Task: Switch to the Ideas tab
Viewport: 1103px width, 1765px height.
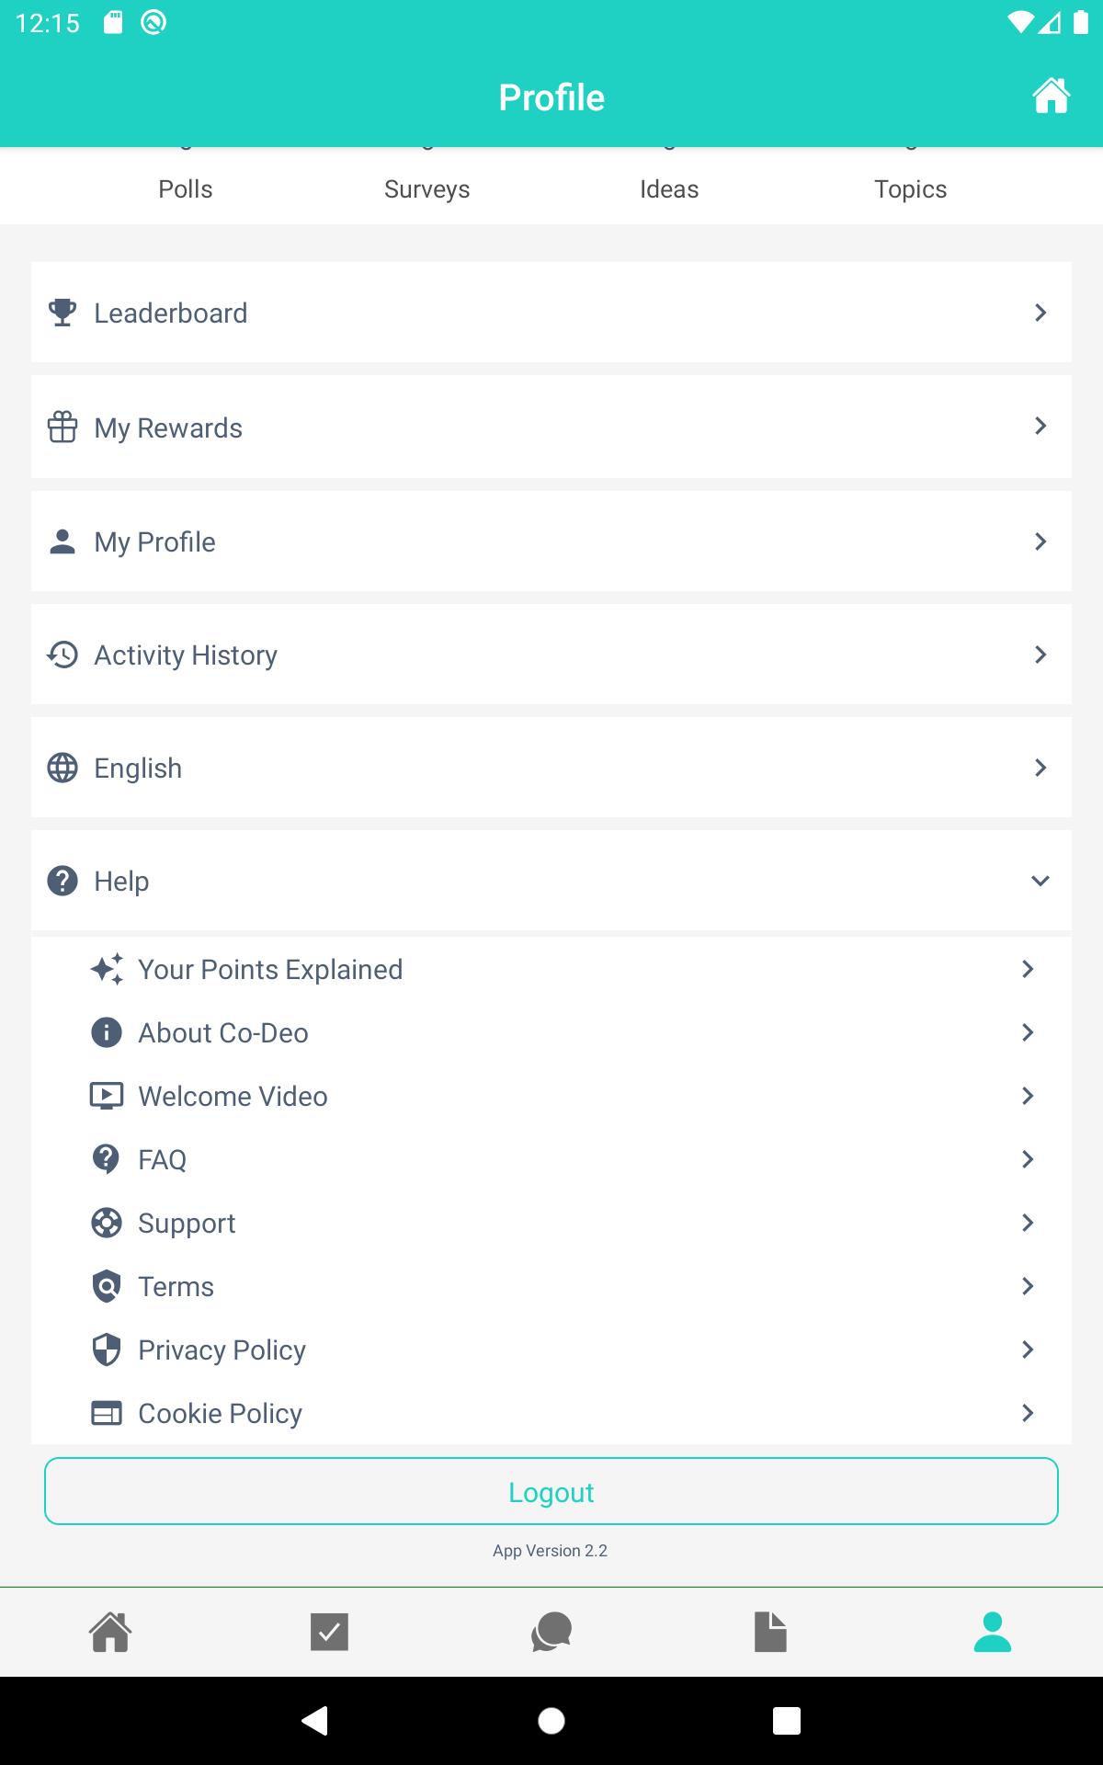Action: (x=669, y=189)
